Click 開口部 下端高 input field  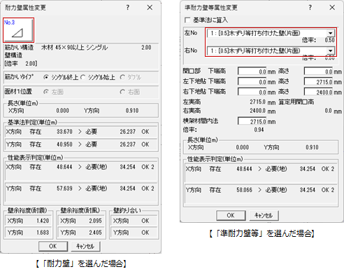point(252,71)
